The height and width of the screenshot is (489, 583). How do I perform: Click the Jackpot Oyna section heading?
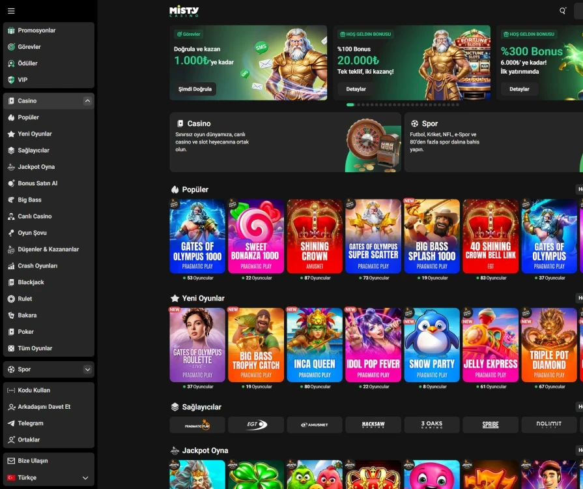coord(205,451)
